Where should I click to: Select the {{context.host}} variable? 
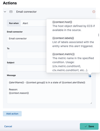point(62,22)
